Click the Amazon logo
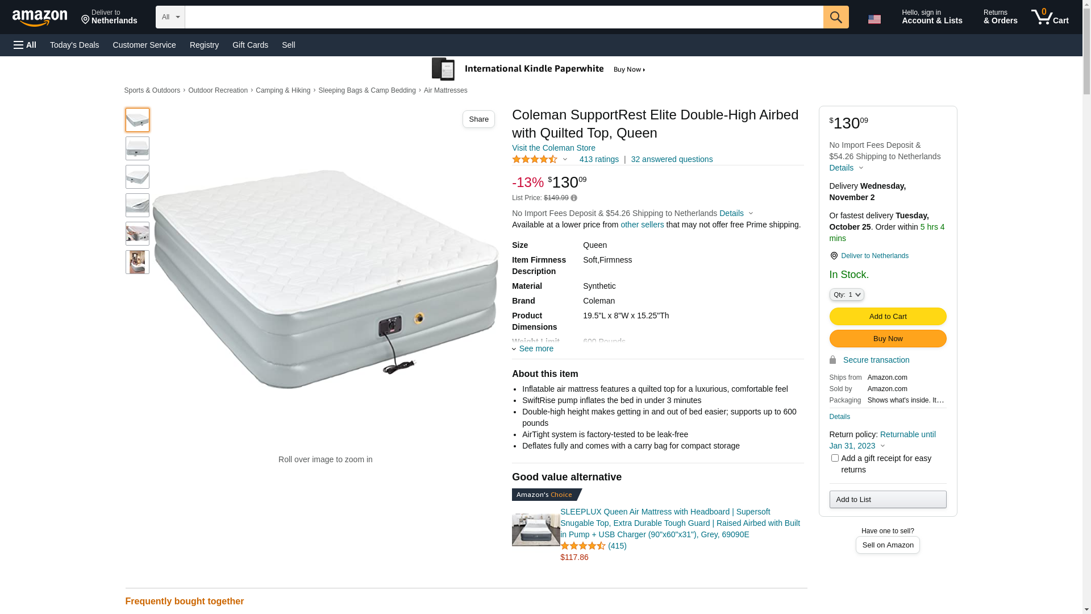The image size is (1091, 614). (40, 18)
